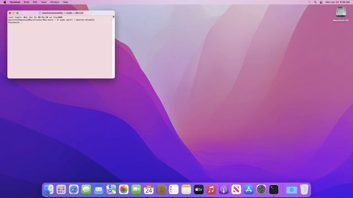Open the Edit menu
353x198 pixels.
[x=35, y=2]
